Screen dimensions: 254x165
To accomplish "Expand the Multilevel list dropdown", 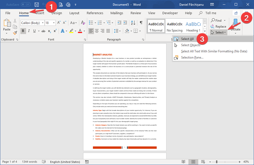I will click(x=112, y=23).
